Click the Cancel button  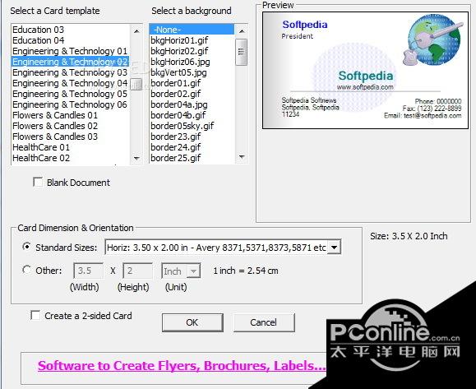point(264,322)
